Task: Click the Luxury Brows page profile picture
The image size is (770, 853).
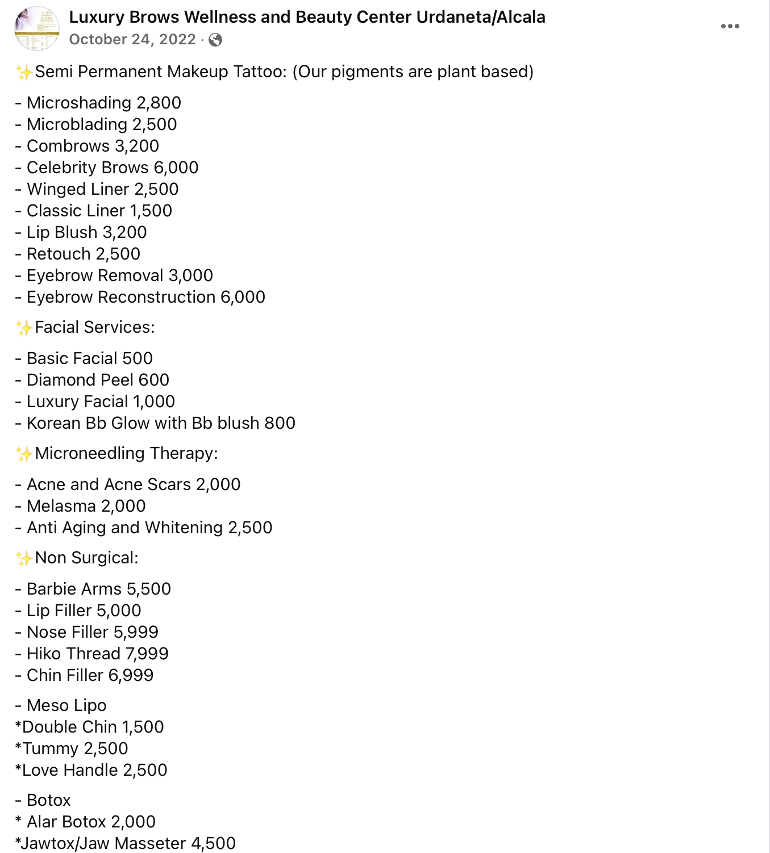Action: click(x=37, y=28)
